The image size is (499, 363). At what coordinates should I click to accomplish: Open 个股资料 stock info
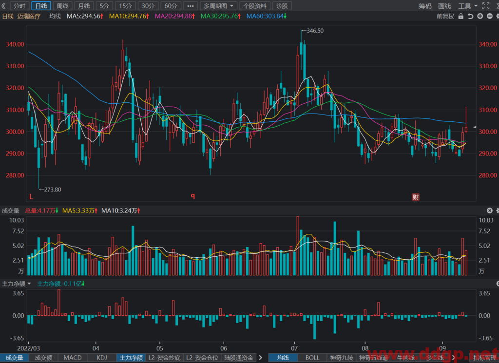[x=254, y=6]
